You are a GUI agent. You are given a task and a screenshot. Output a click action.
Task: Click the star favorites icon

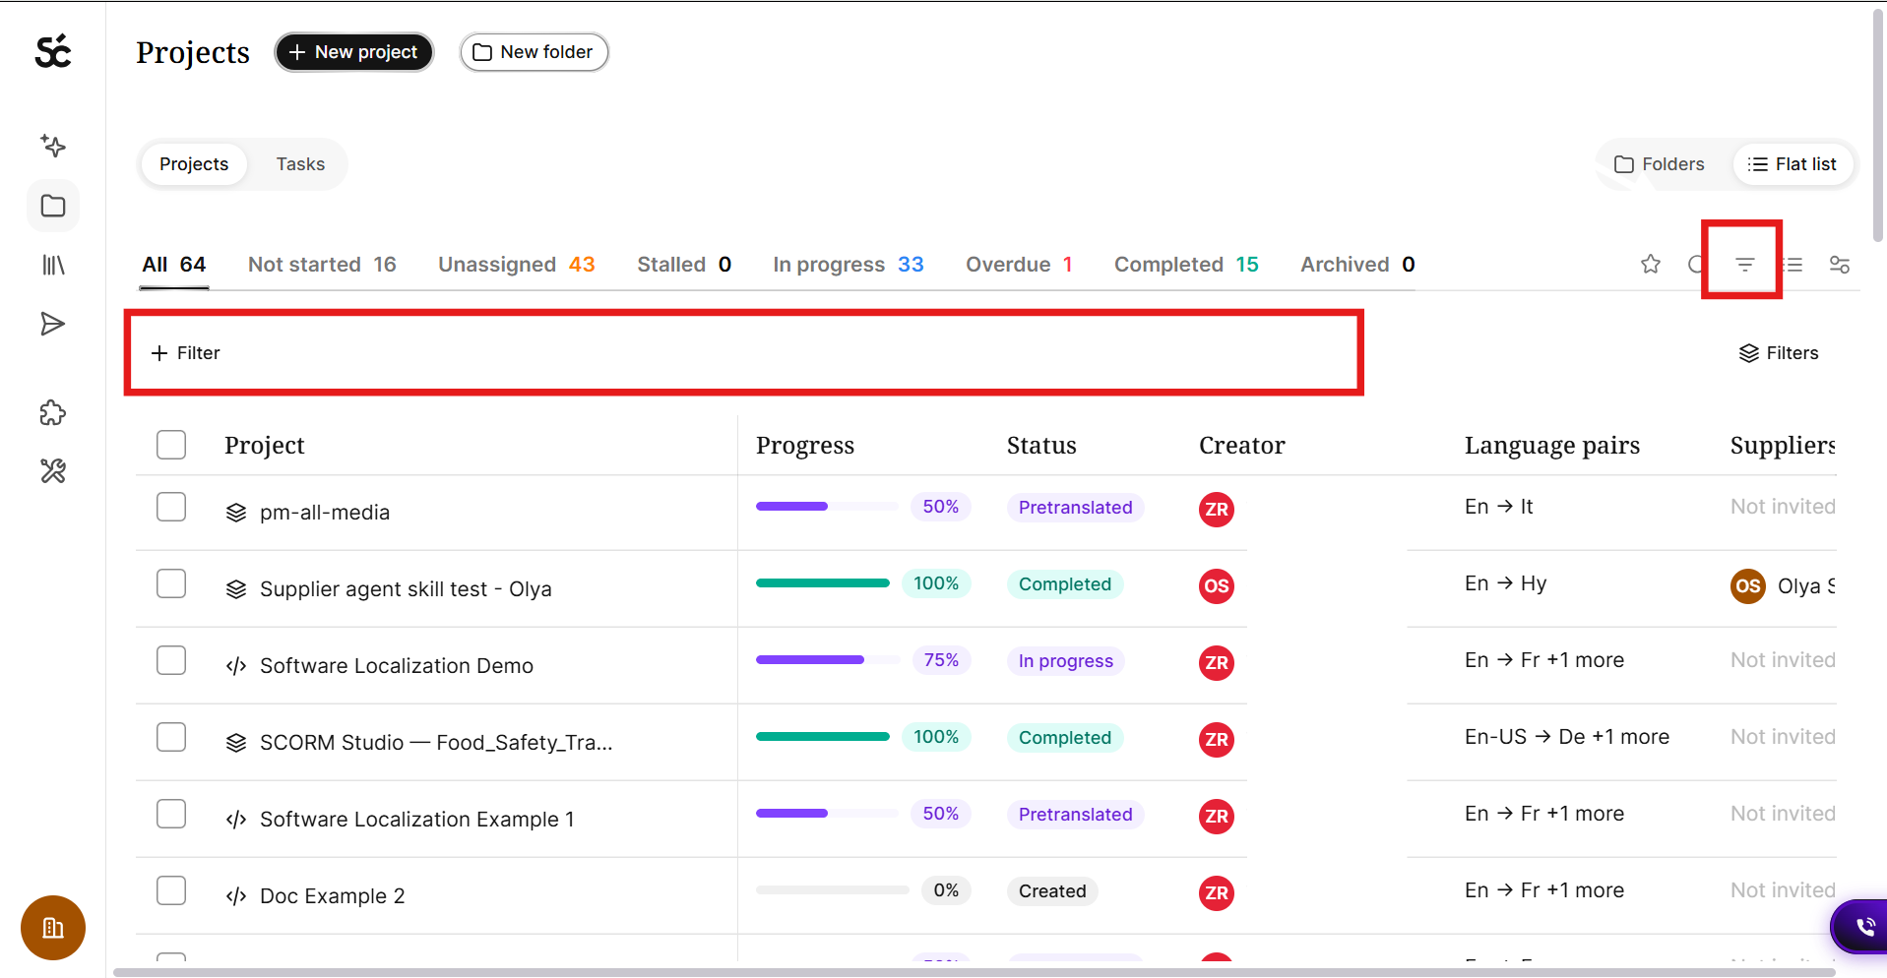pyautogui.click(x=1651, y=264)
